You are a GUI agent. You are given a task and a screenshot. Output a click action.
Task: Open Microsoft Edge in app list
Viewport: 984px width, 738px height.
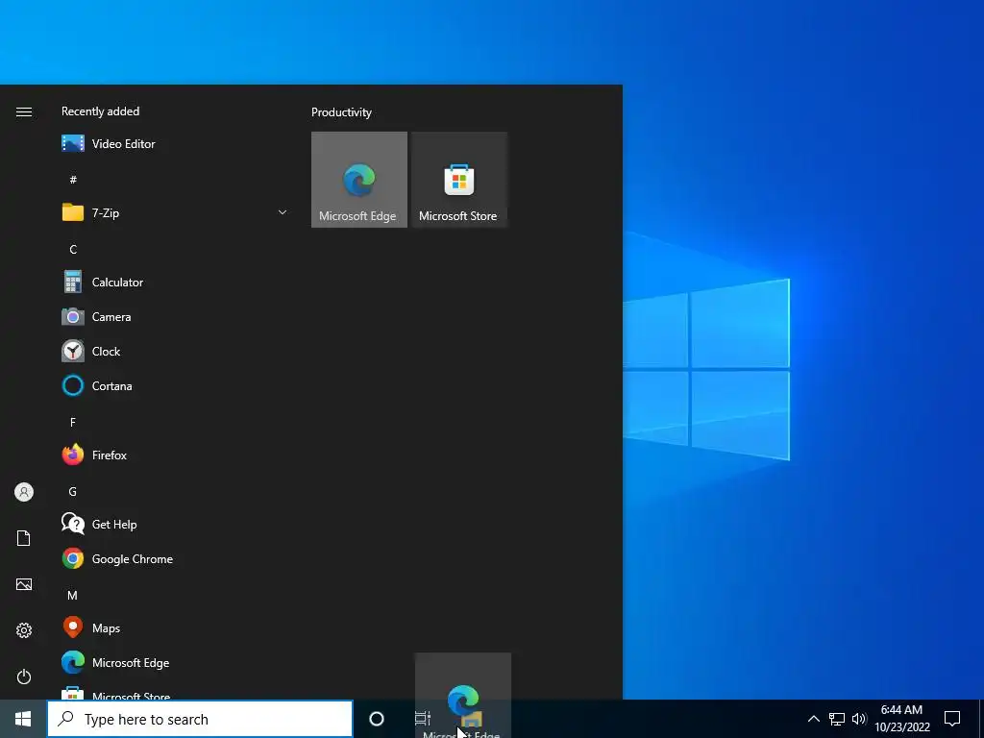[175, 663]
